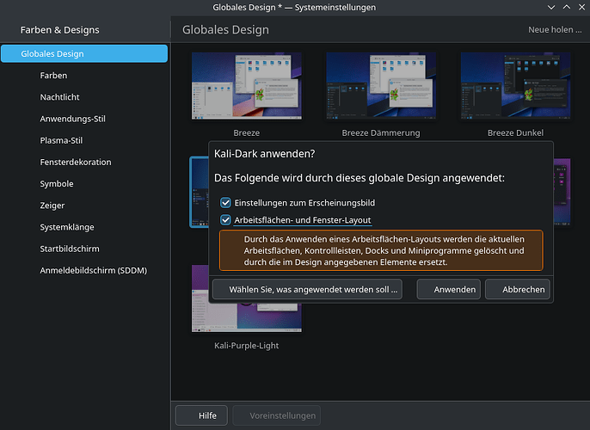Close the Systemeinstellungen window
This screenshot has height=430, width=590.
click(x=581, y=7)
